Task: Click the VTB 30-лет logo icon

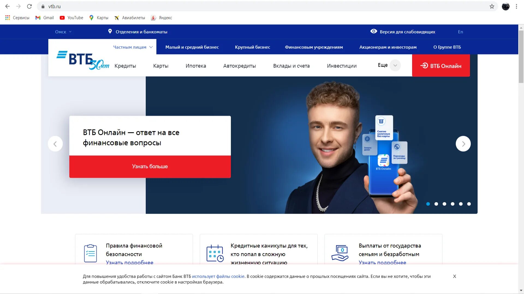Action: point(82,59)
